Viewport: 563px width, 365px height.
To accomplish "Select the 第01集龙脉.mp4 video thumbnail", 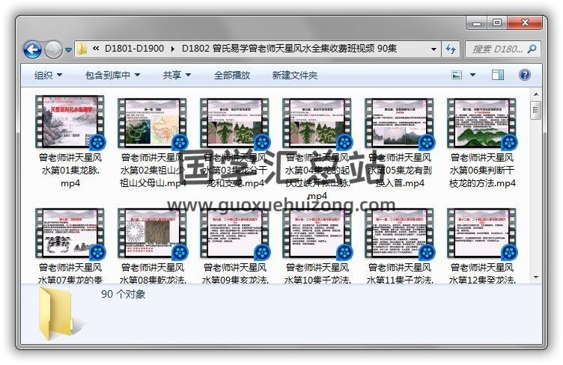I will [70, 123].
